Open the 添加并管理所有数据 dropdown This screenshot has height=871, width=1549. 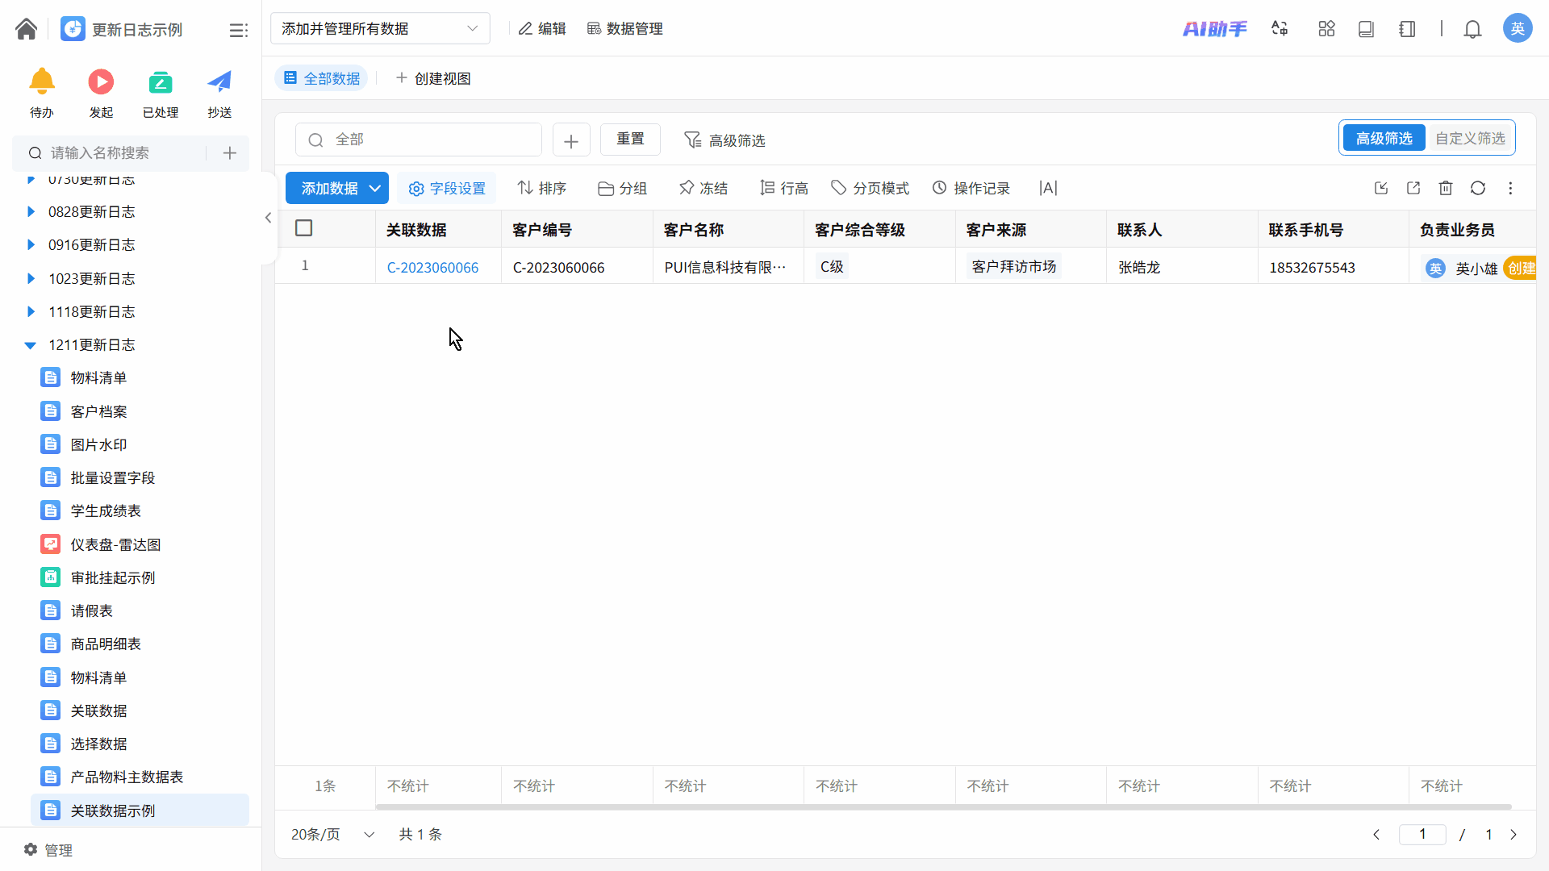(x=380, y=29)
